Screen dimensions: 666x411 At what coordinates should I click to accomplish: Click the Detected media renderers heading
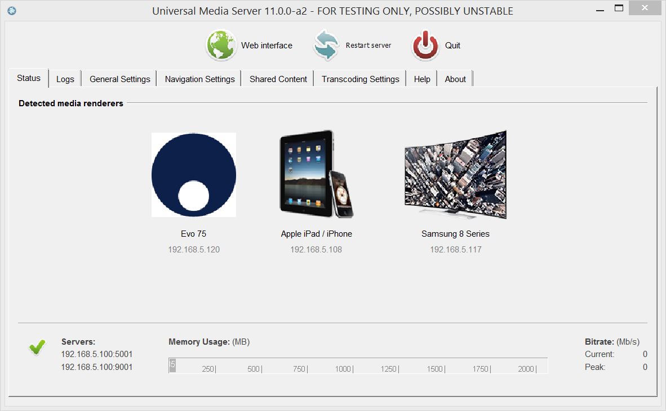pos(71,103)
